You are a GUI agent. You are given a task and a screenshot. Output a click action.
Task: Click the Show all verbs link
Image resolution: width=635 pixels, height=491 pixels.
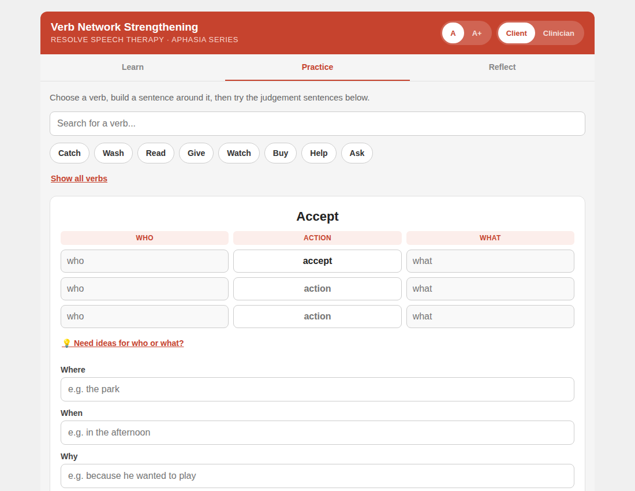(x=79, y=178)
